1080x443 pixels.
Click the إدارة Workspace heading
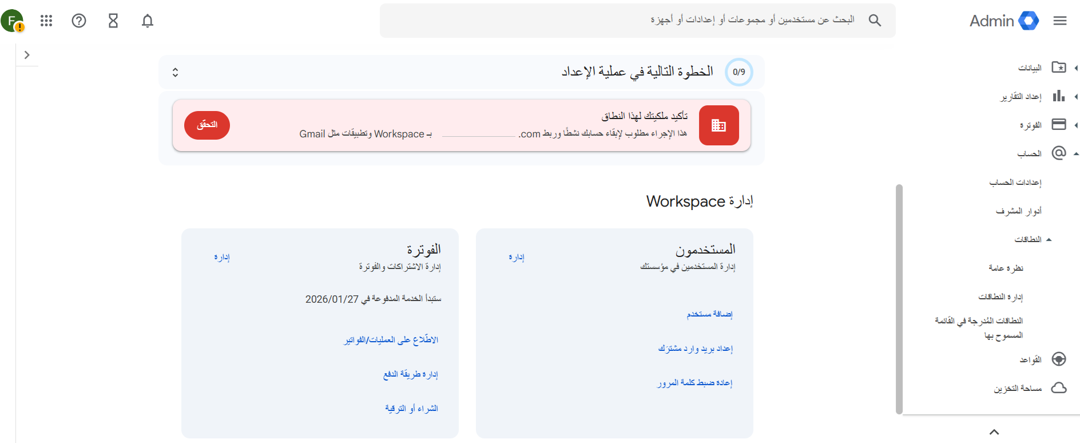700,201
